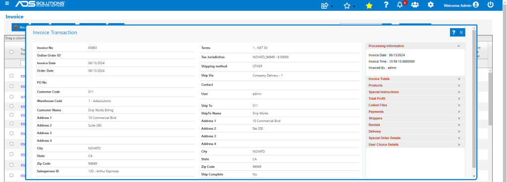Expand the Products section

pos(415,85)
